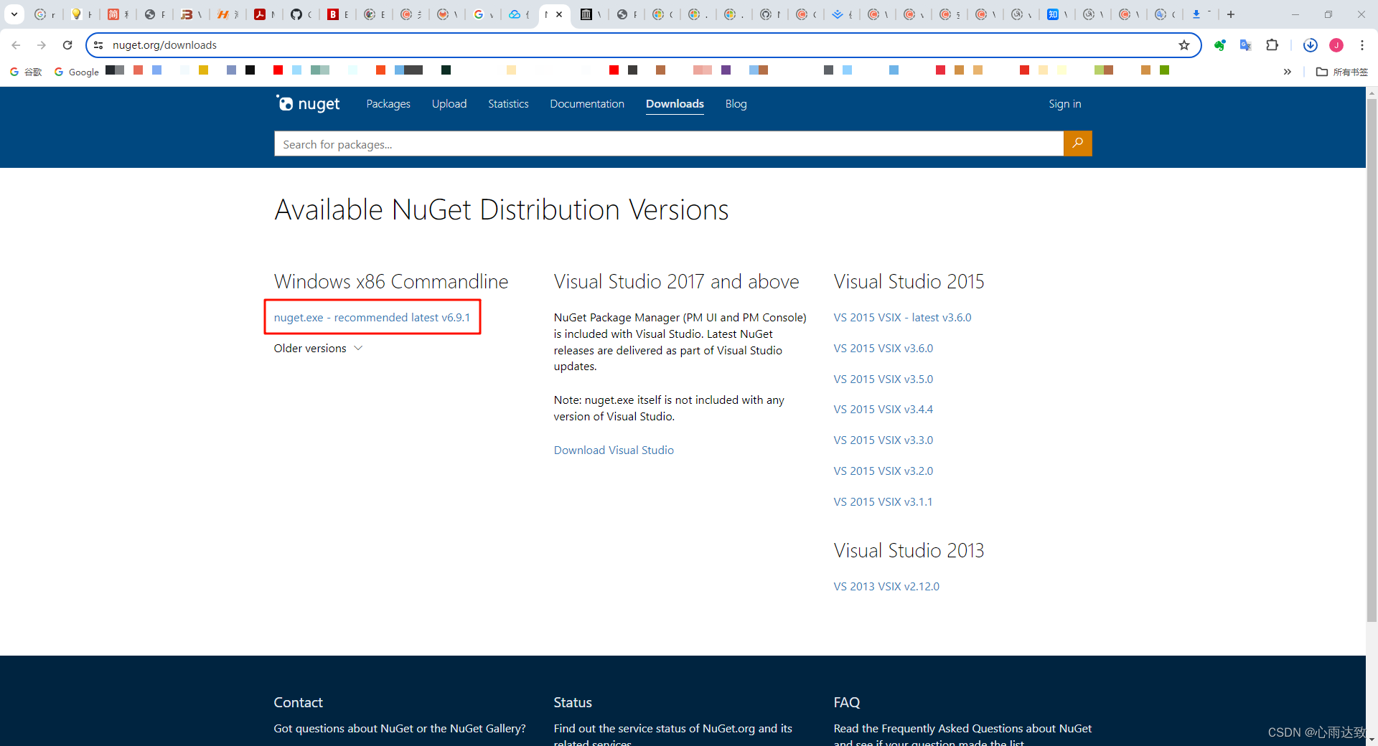Click the page scrollbar down arrow
The height and width of the screenshot is (746, 1378).
point(1372,740)
